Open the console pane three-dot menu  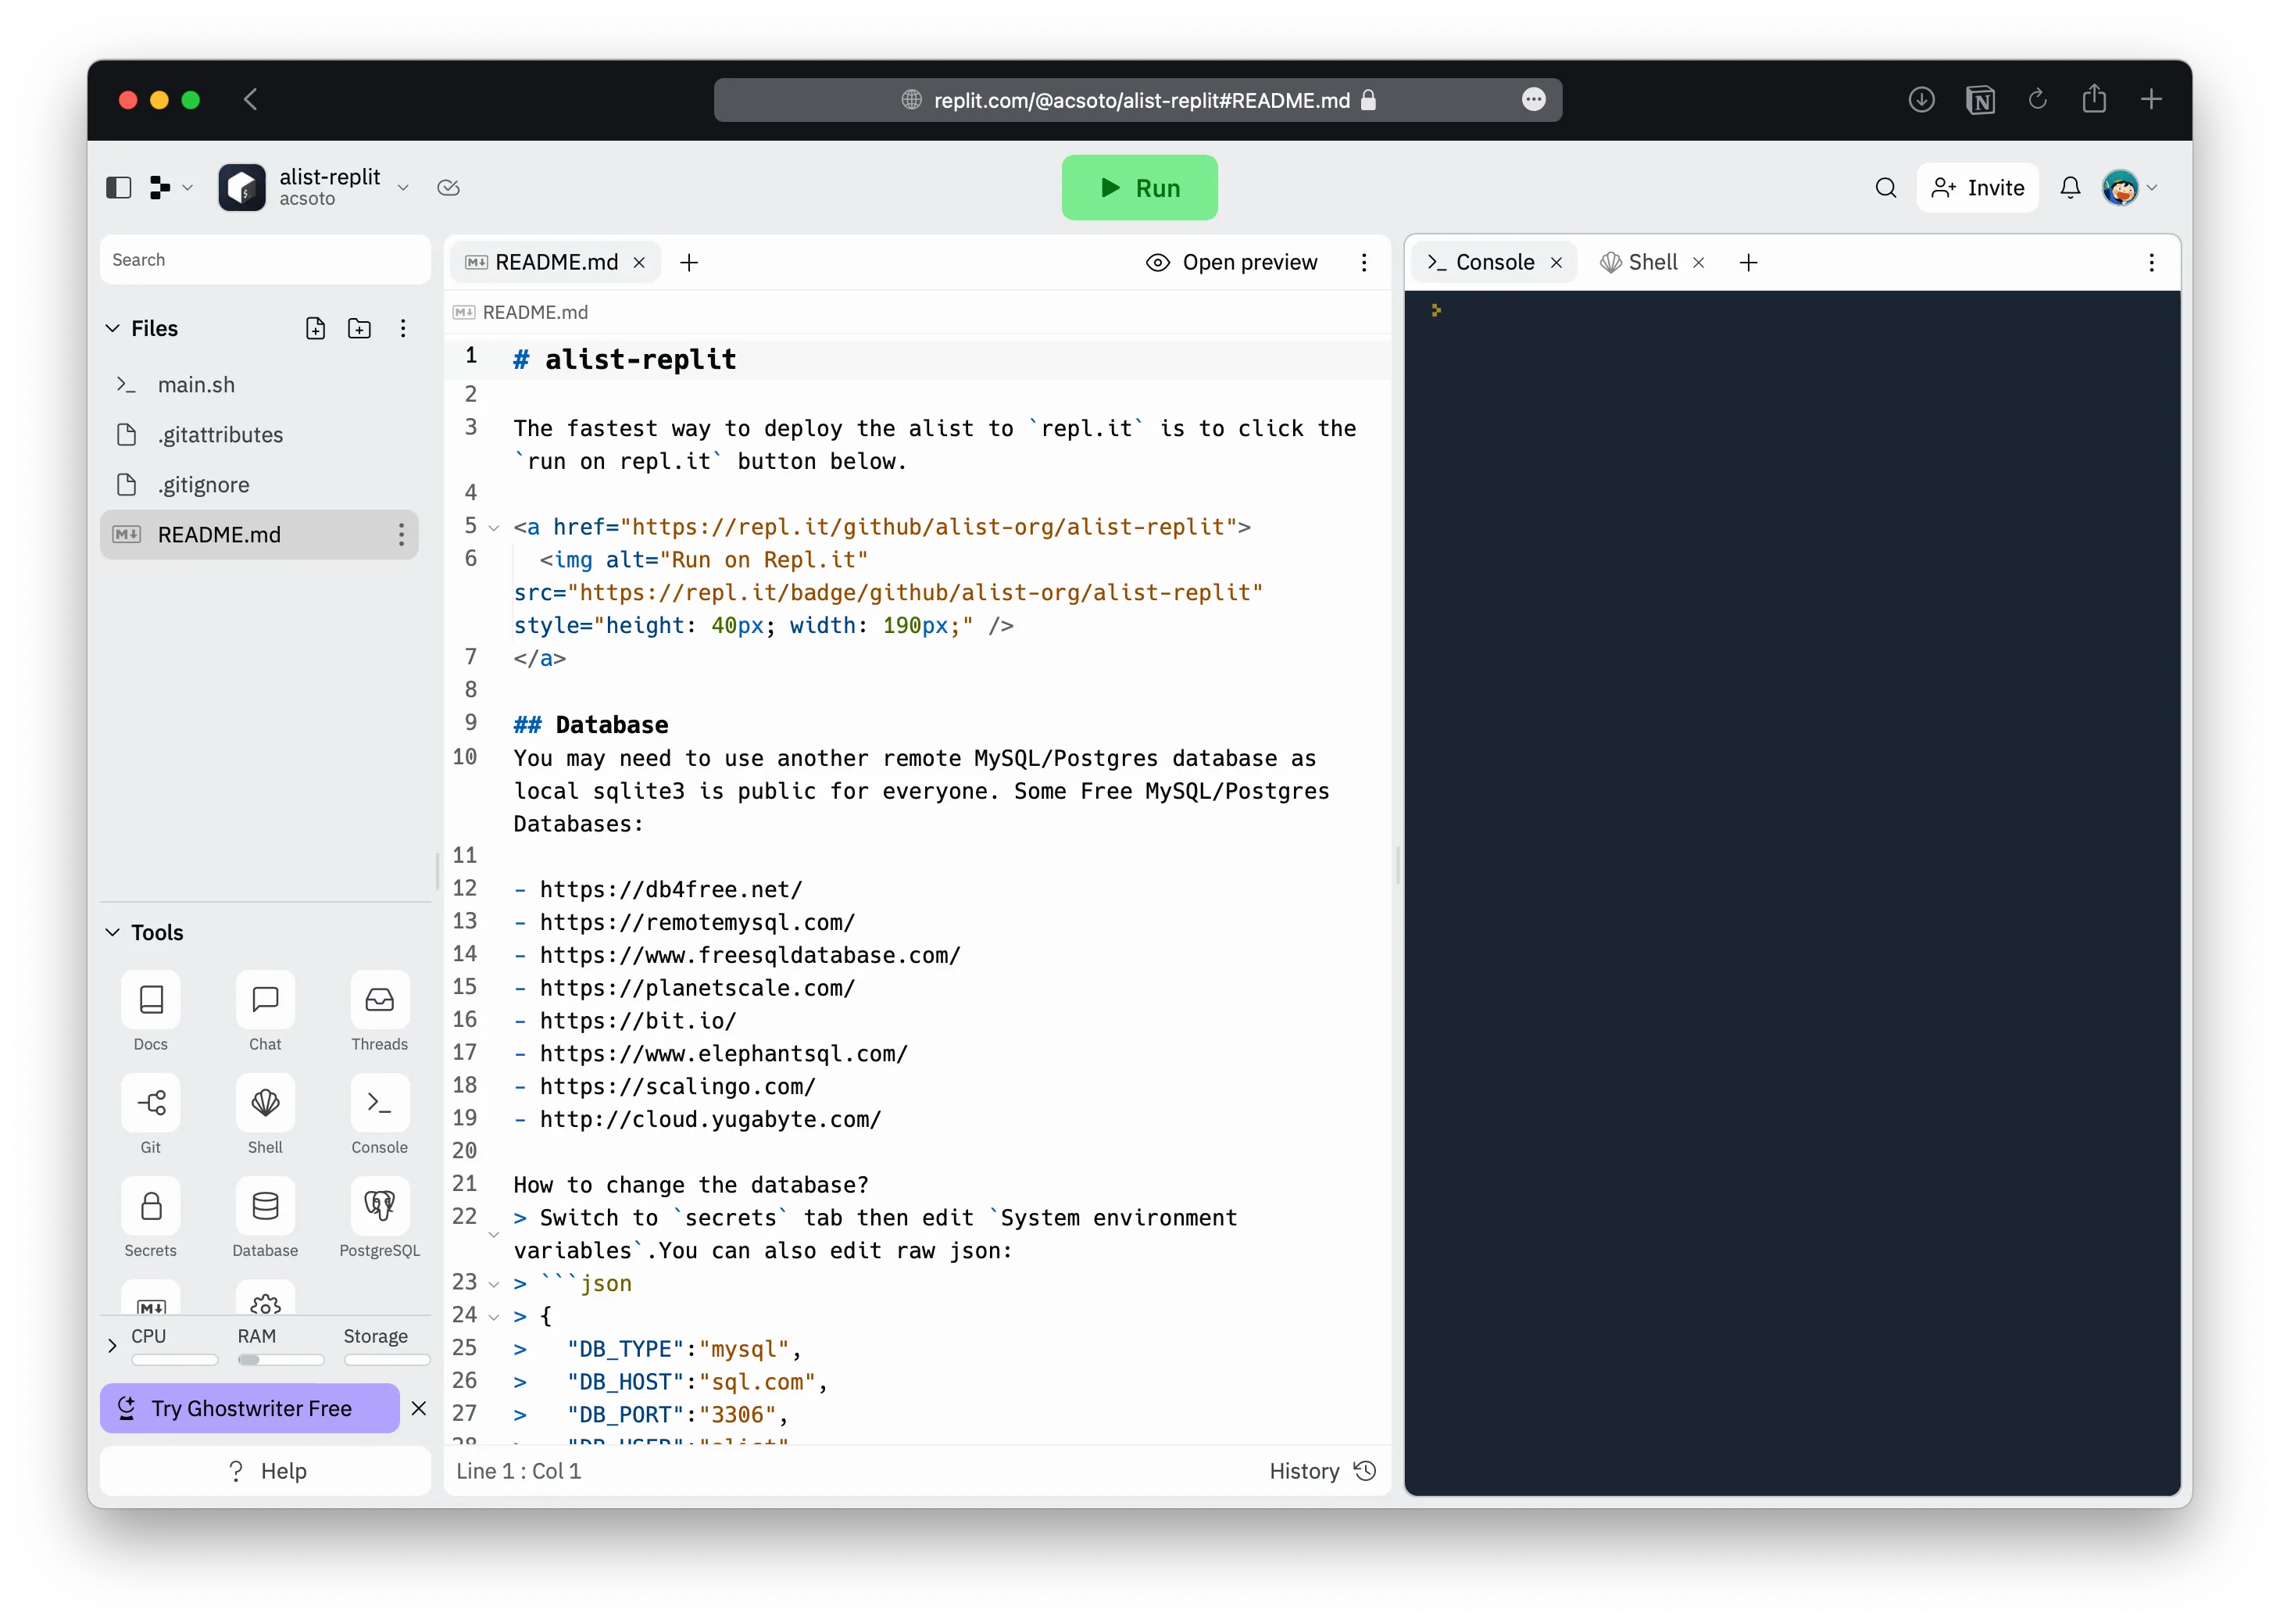coord(2150,262)
